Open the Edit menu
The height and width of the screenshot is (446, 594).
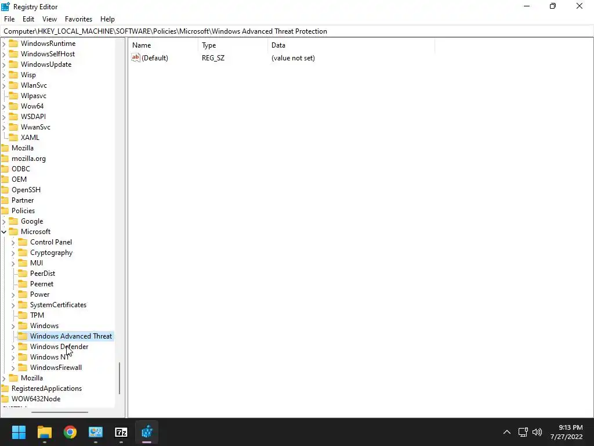28,19
